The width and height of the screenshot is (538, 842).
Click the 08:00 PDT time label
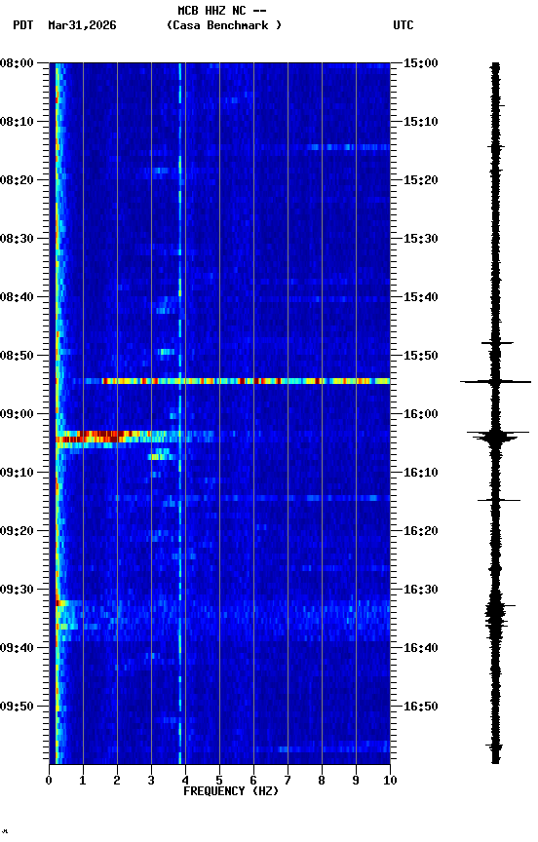click(x=17, y=63)
